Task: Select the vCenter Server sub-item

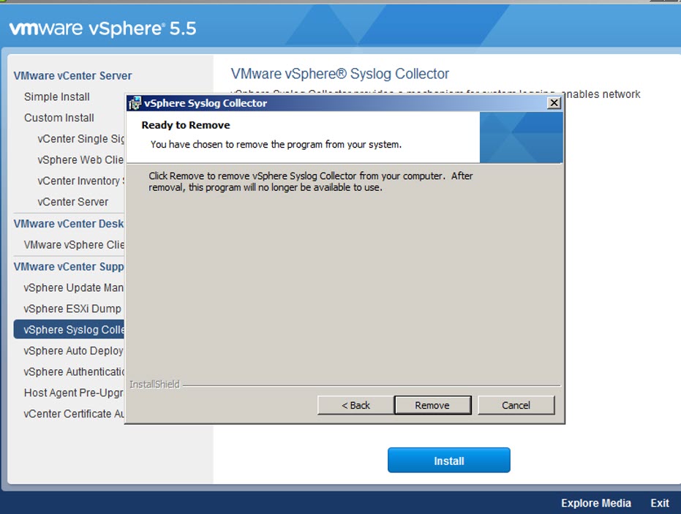Action: (x=73, y=202)
